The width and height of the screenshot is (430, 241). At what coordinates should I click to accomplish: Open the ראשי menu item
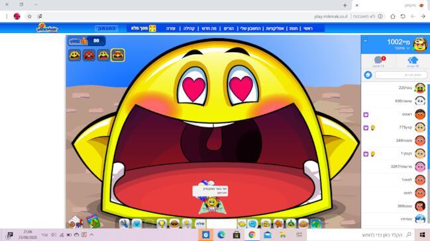pyautogui.click(x=307, y=28)
